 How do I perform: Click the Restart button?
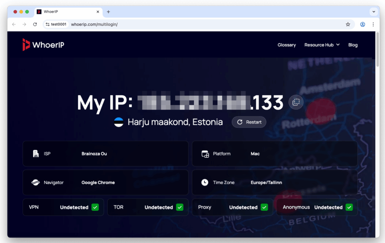tap(249, 122)
